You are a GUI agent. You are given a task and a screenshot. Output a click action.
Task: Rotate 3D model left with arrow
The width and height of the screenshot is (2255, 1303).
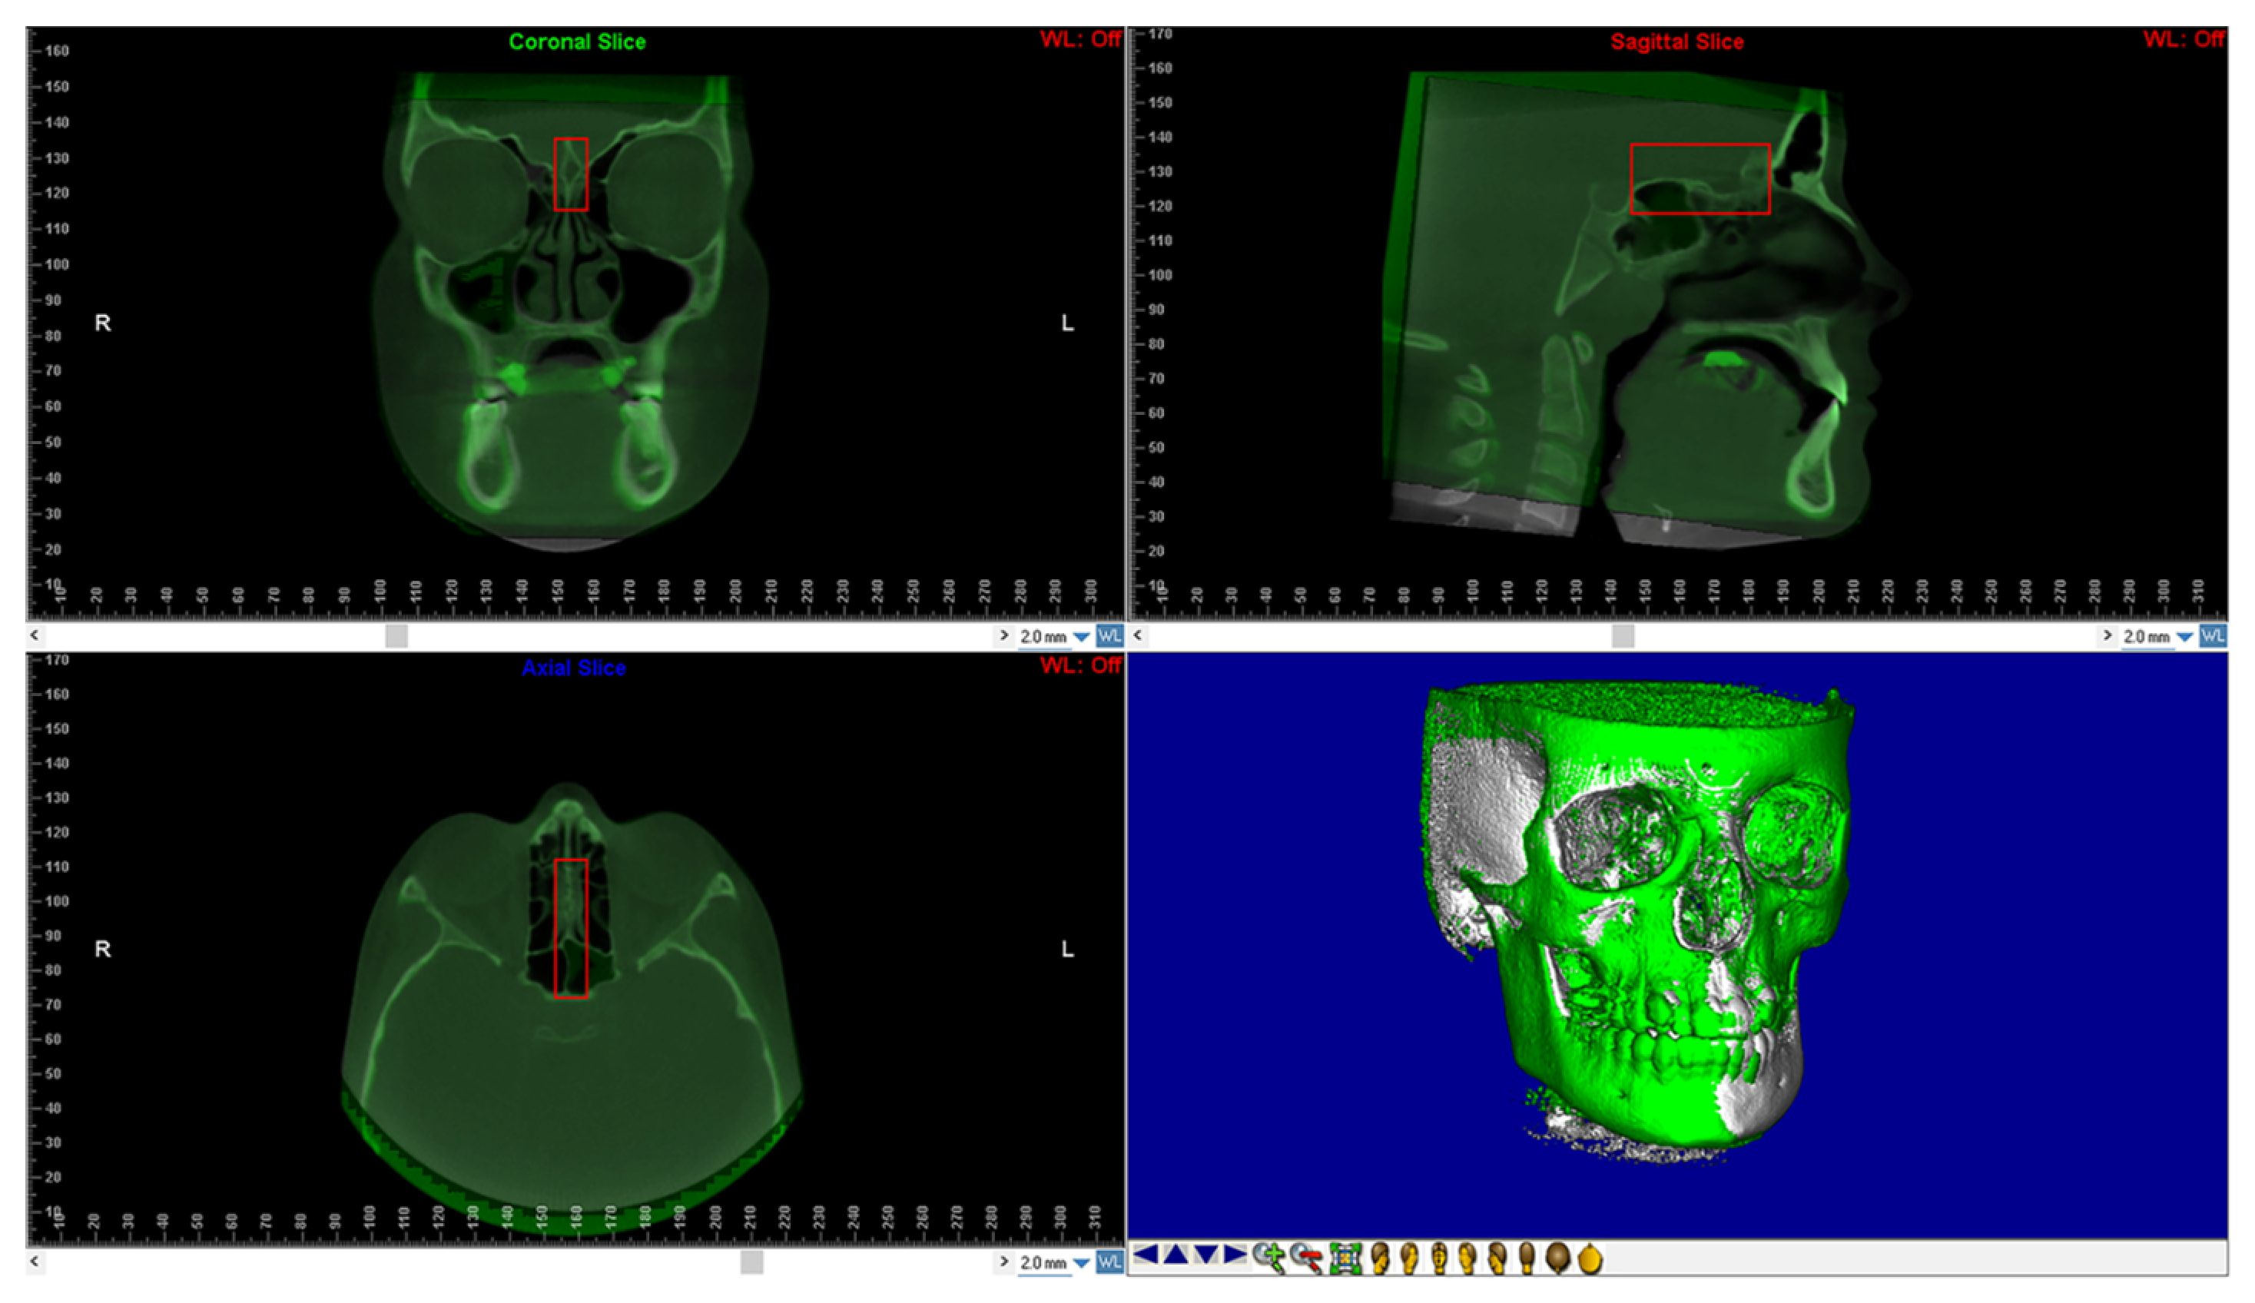pyautogui.click(x=1146, y=1255)
